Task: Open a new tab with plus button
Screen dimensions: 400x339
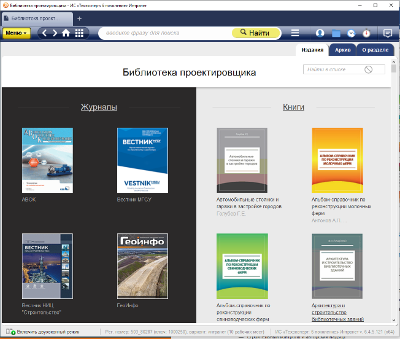Action: pos(79,18)
